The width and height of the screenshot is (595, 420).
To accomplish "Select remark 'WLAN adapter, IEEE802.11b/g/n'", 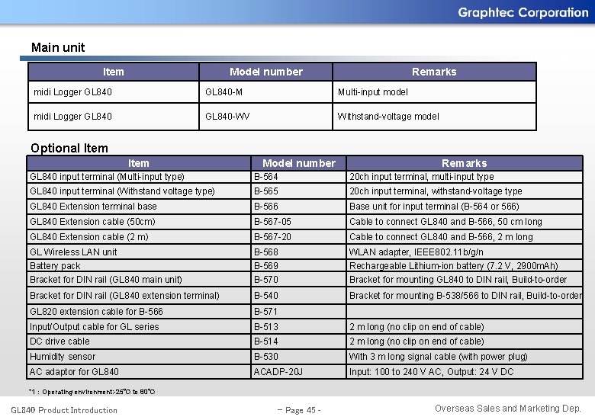I will [x=416, y=252].
